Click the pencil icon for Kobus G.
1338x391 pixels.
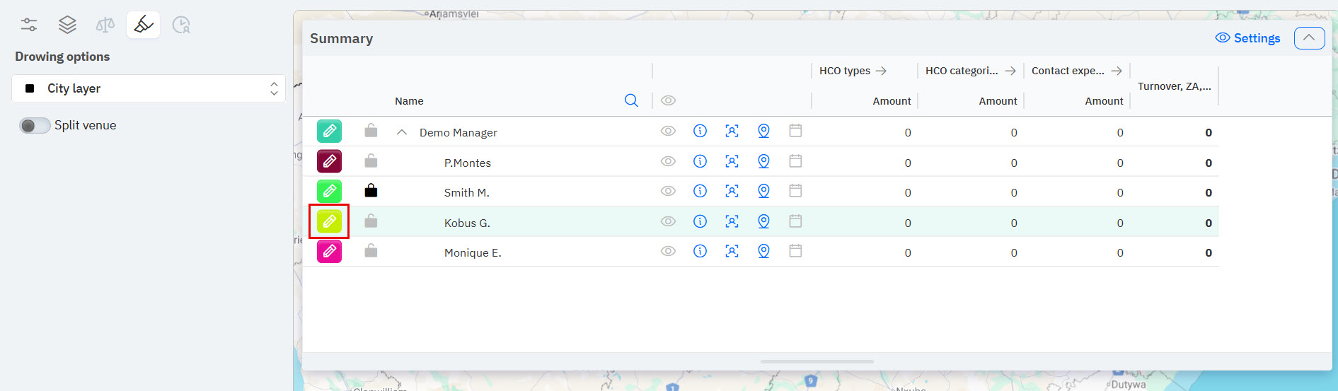pyautogui.click(x=329, y=221)
